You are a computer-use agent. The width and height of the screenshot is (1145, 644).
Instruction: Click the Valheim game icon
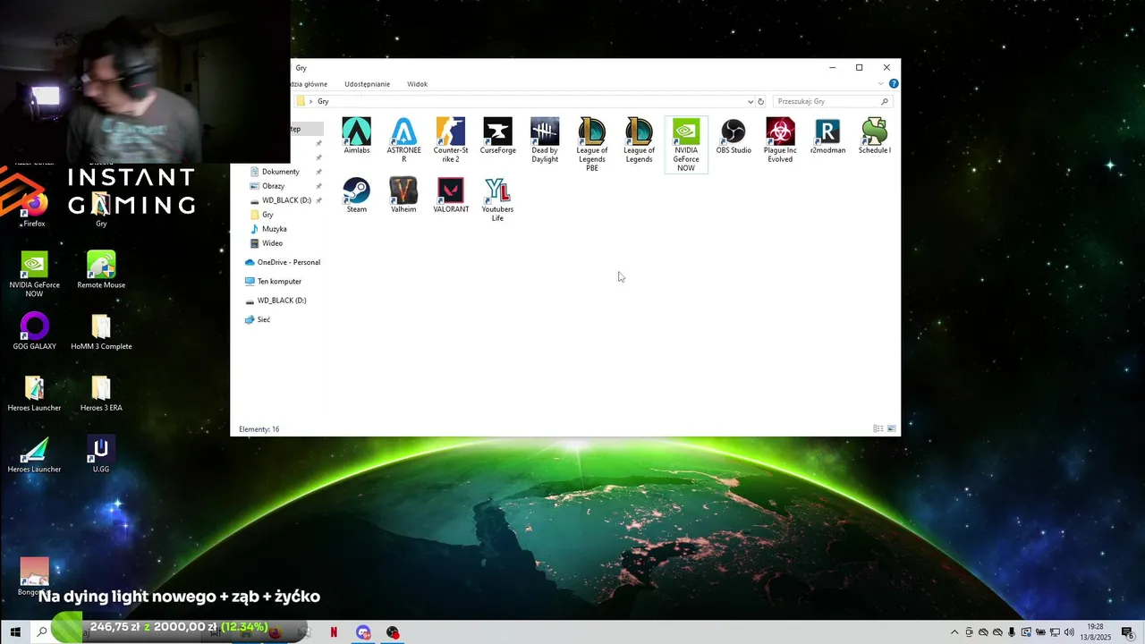coord(403,195)
